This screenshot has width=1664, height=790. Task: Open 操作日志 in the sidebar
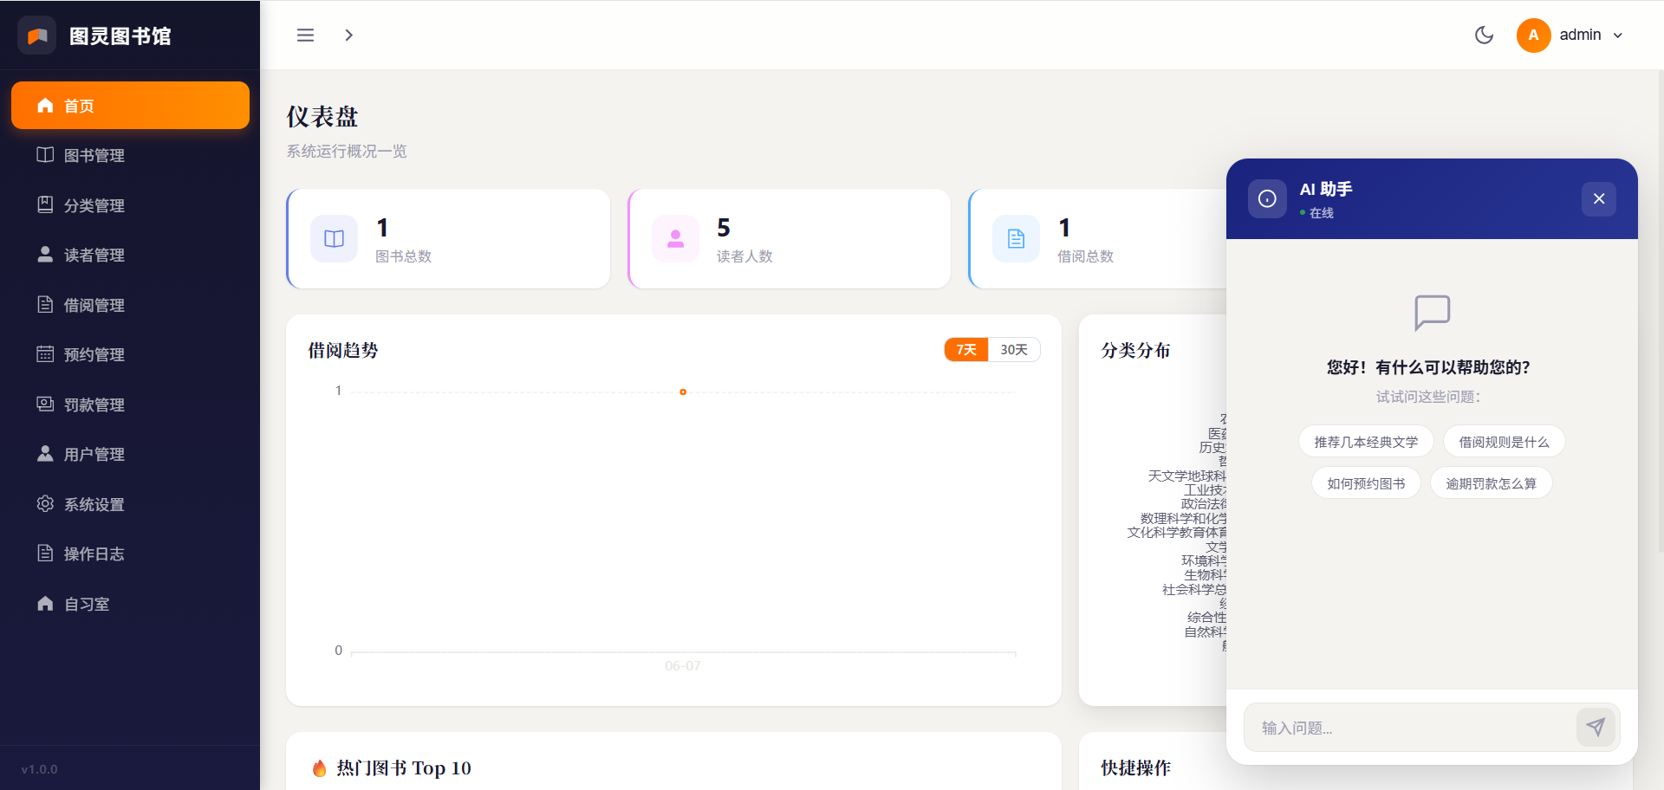coord(130,554)
